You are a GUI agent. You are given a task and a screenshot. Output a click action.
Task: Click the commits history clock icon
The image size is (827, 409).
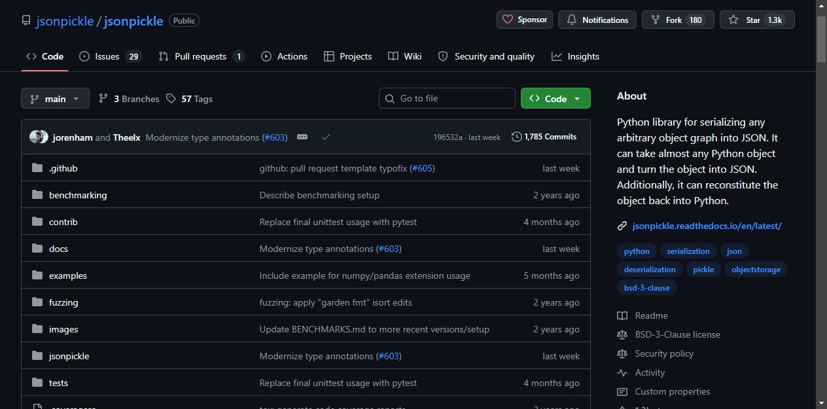(x=517, y=137)
